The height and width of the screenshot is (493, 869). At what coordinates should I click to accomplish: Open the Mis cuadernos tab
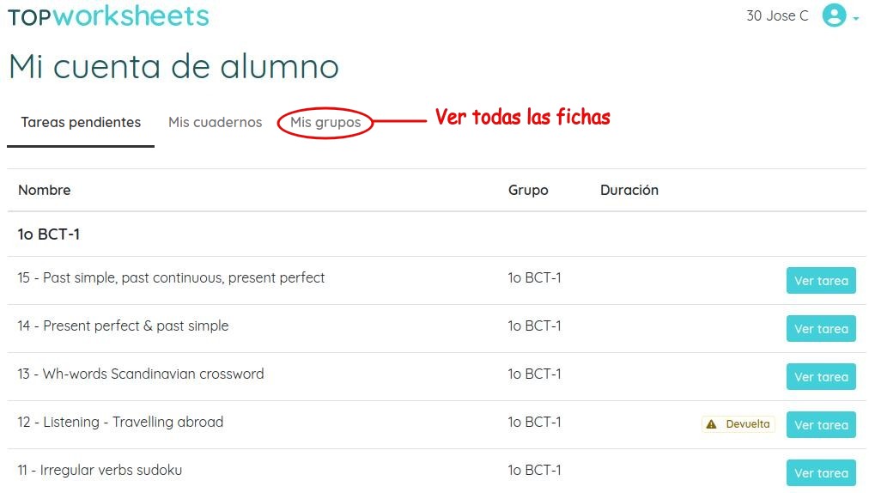[x=215, y=122]
